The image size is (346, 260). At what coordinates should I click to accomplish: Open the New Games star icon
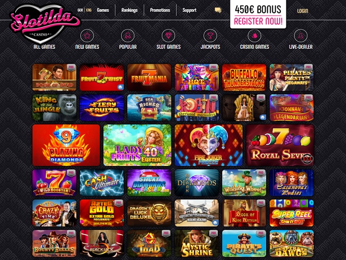tap(87, 36)
